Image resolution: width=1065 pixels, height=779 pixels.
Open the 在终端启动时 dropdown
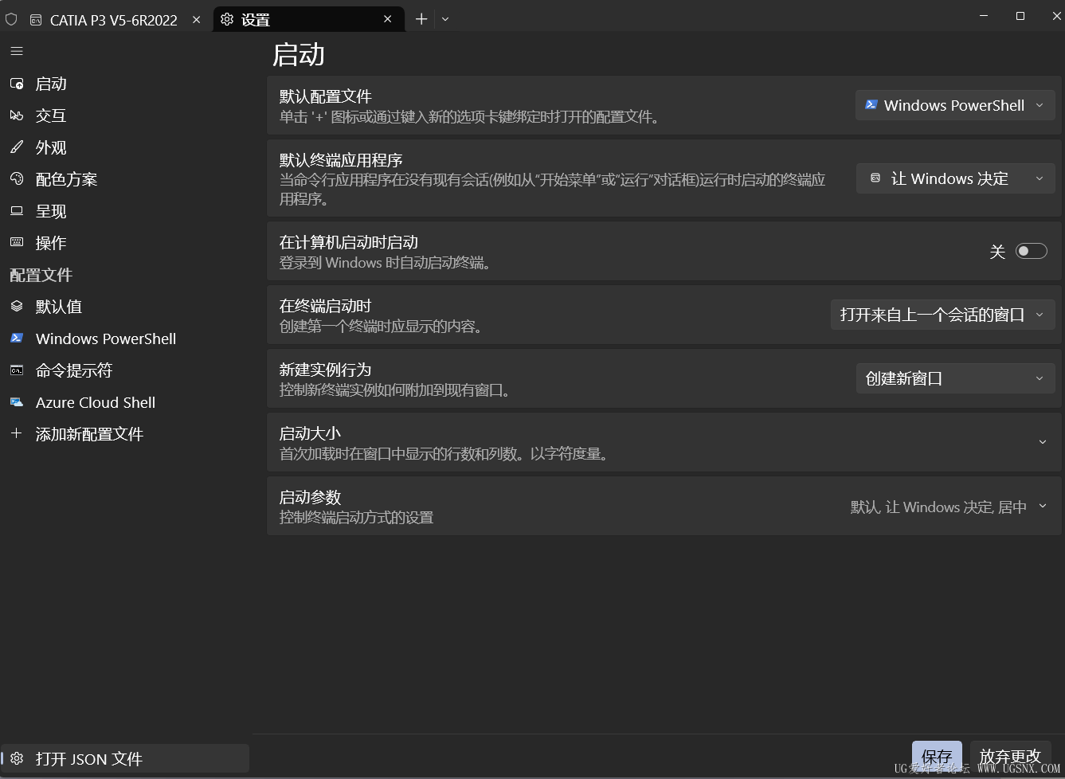point(942,315)
